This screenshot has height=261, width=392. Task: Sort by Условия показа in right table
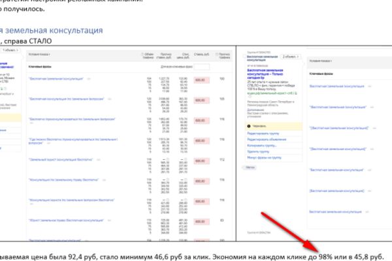[x=321, y=61]
